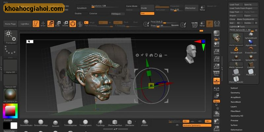The image size is (264, 132).
Task: Expand the Surface palette section
Action: coord(234,125)
